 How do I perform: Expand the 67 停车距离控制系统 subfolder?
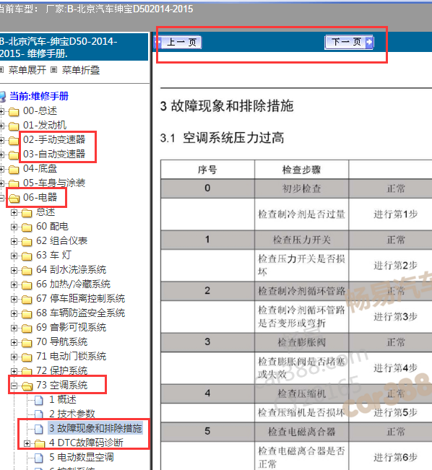pos(14,299)
